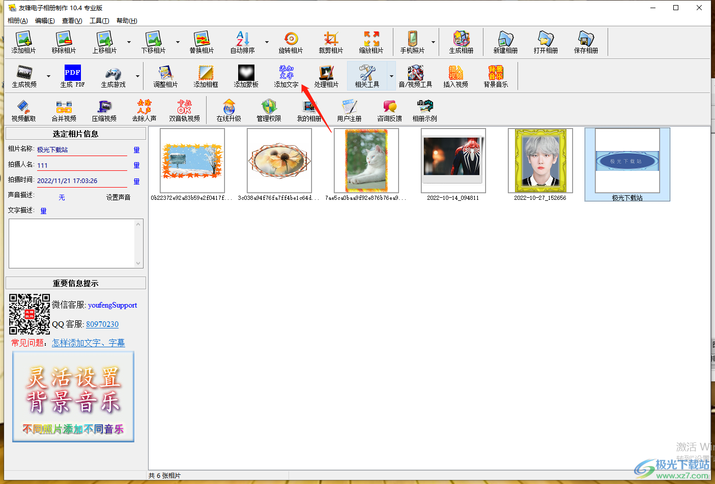
Task: Open the 查看(V) menu
Action: click(x=72, y=21)
